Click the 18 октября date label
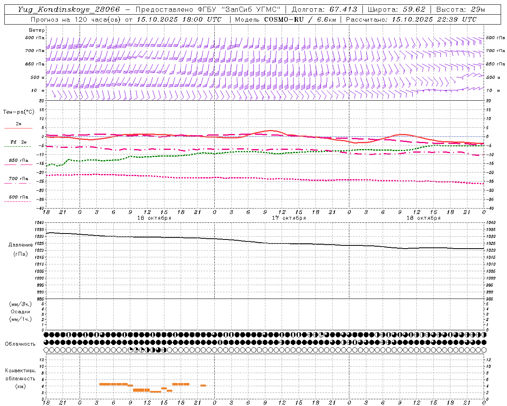This screenshot has height=406, width=507. (423, 218)
